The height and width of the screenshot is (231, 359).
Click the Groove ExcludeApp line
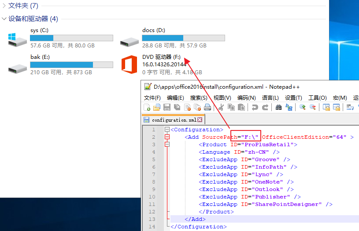click(244, 159)
